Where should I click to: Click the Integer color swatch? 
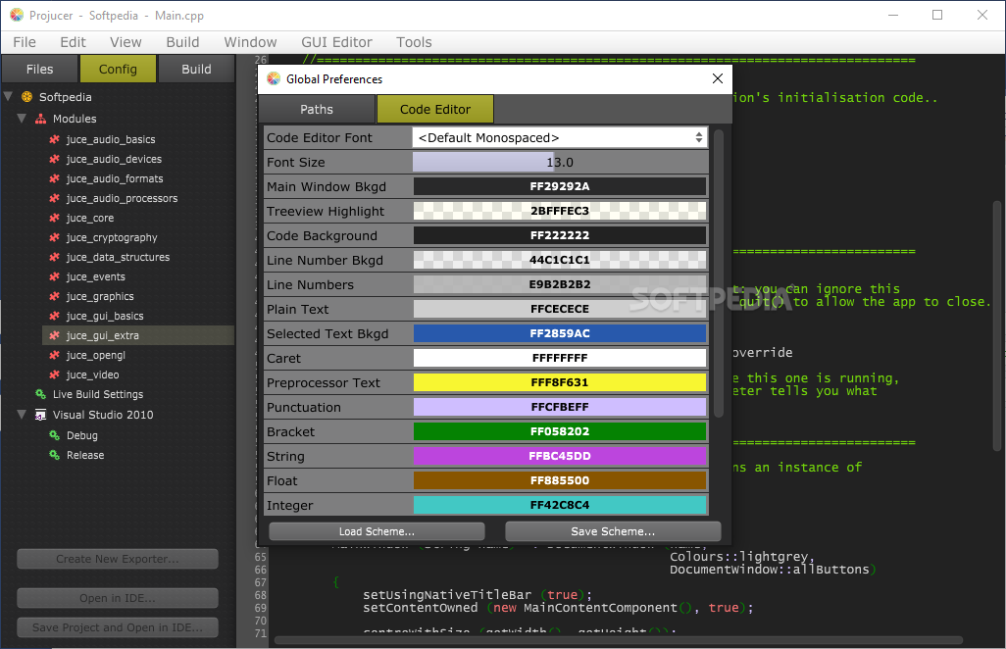(560, 505)
